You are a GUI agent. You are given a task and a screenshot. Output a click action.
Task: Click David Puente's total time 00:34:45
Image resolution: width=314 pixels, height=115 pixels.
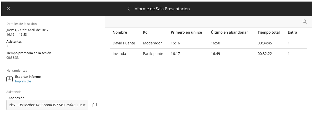[265, 43]
